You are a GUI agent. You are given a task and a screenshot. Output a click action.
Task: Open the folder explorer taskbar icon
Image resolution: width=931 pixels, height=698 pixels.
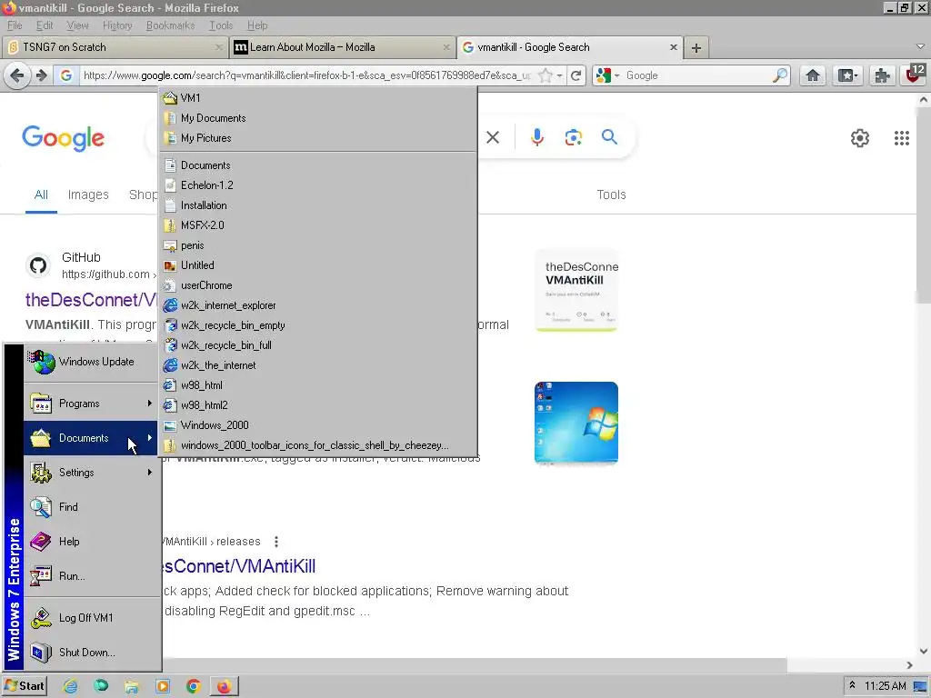click(131, 686)
